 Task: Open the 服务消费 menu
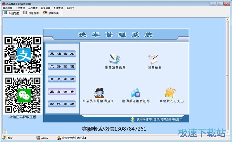pos(45,8)
